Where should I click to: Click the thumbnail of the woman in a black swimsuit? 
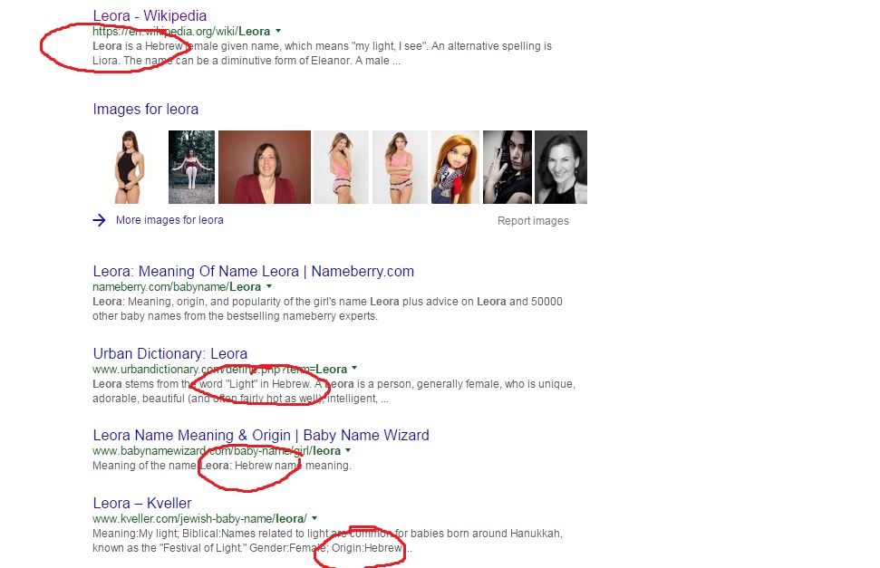point(125,167)
